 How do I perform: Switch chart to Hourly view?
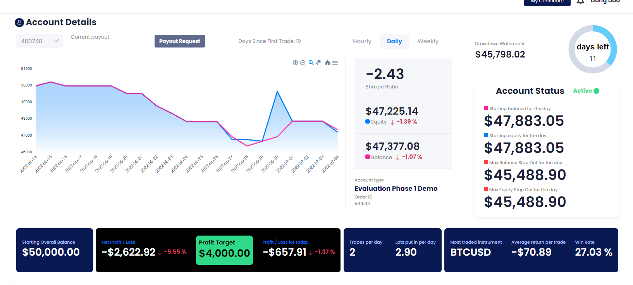click(x=362, y=41)
